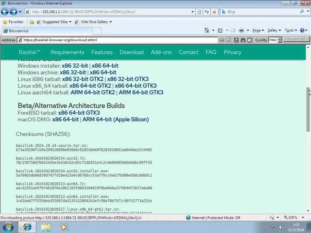Click the Compatibility View icon in IE address bar
The width and height of the screenshot is (311, 233).
click(x=199, y=12)
